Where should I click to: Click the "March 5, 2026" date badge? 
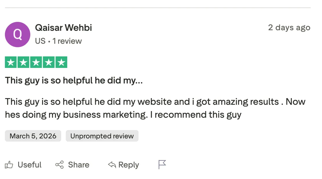[33, 136]
